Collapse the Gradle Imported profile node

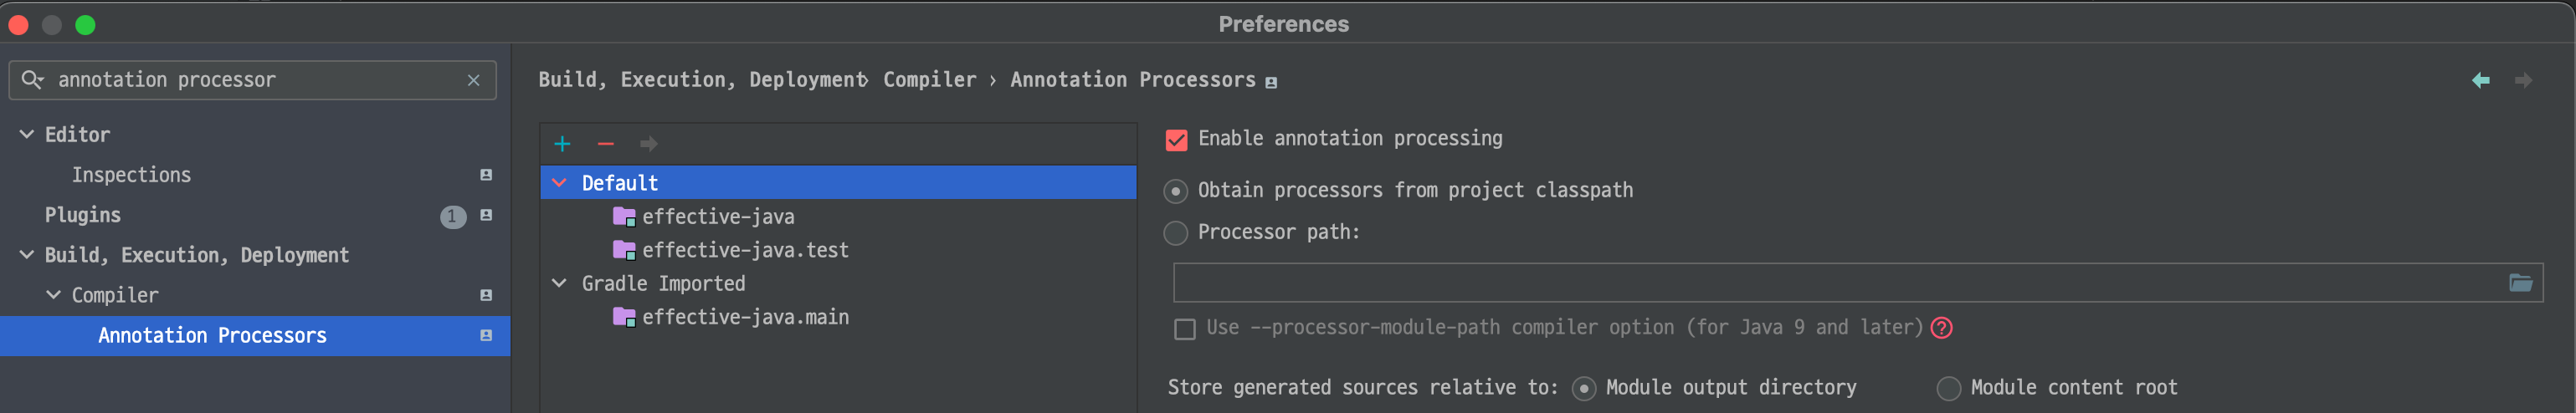point(559,284)
